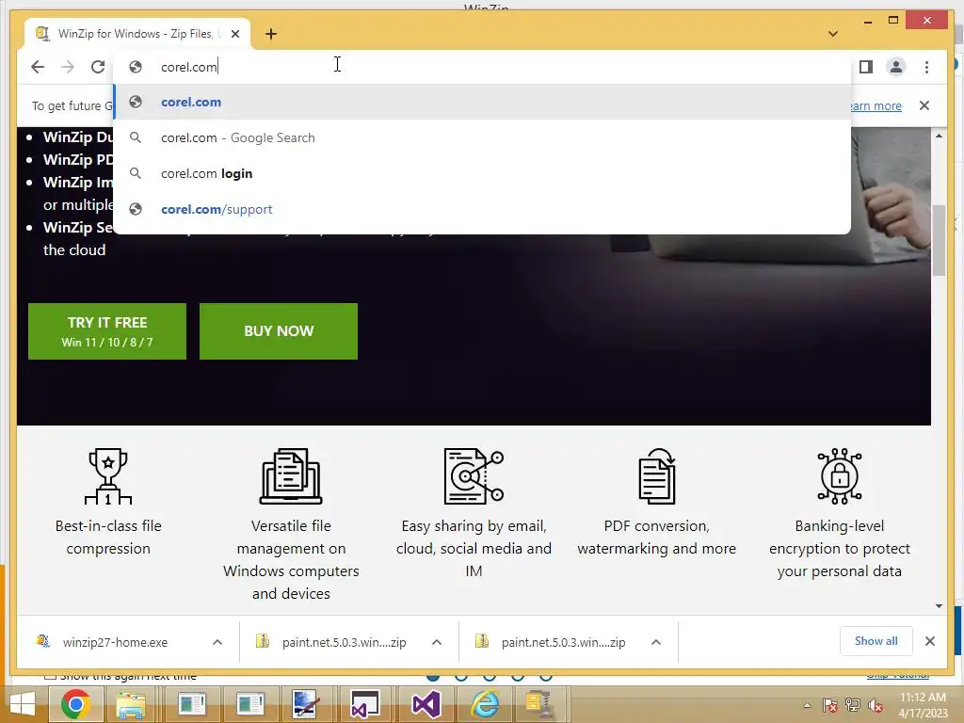Click the banking-level encryption lock icon
The width and height of the screenshot is (964, 723).
840,476
